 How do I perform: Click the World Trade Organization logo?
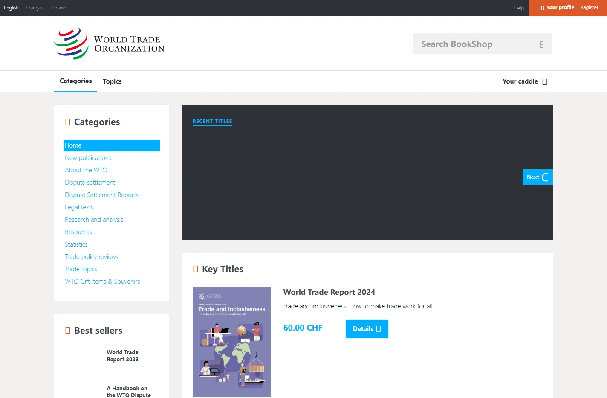pyautogui.click(x=110, y=44)
